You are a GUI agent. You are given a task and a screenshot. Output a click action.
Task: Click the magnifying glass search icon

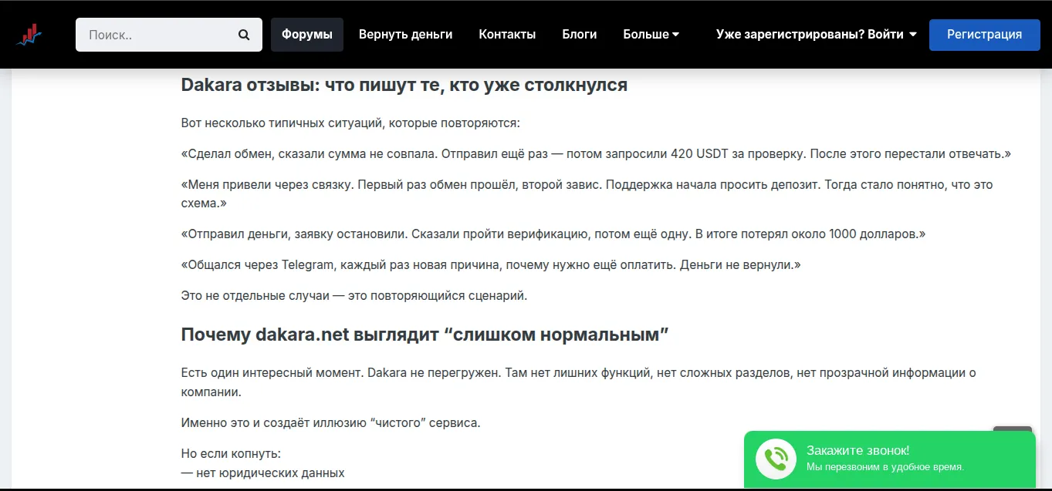pos(244,35)
